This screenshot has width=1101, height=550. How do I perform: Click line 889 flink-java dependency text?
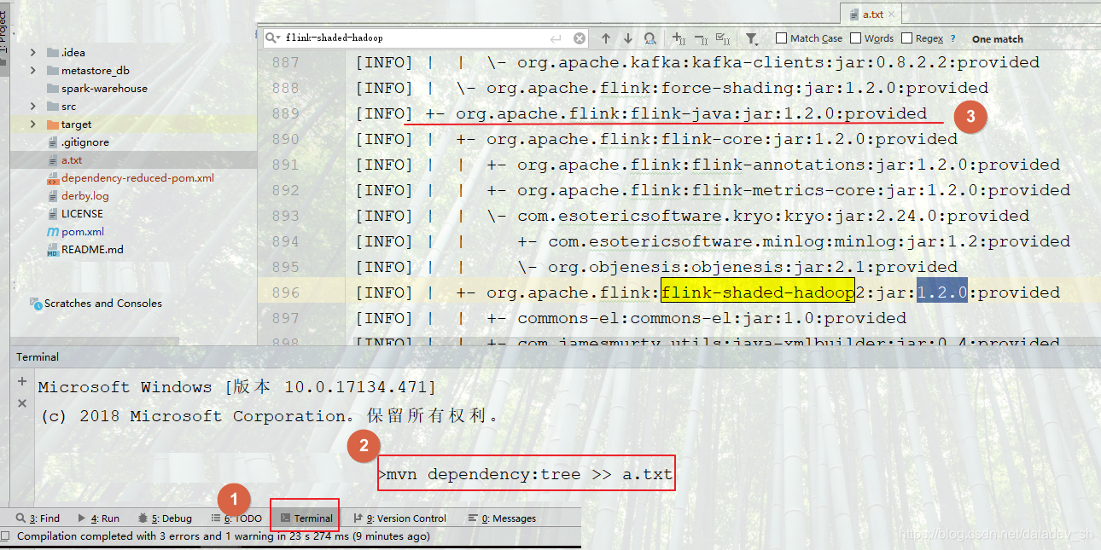click(x=690, y=113)
